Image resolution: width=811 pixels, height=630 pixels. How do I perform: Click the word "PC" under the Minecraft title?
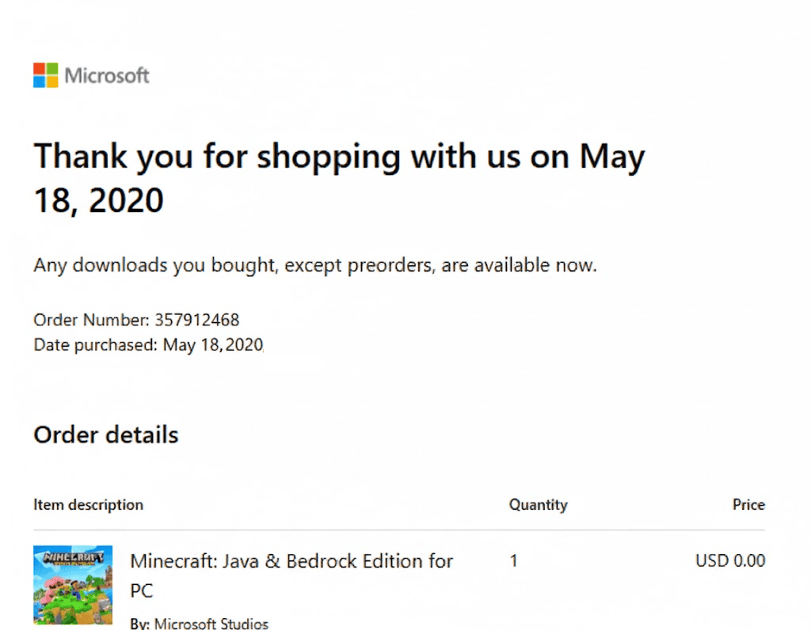141,591
